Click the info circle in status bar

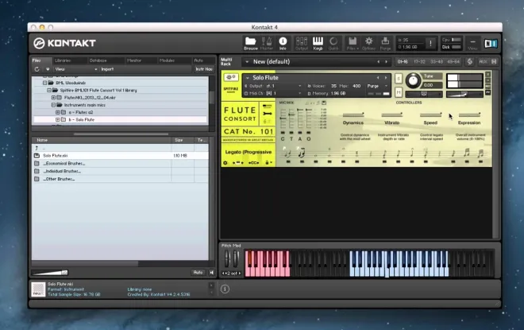click(225, 289)
